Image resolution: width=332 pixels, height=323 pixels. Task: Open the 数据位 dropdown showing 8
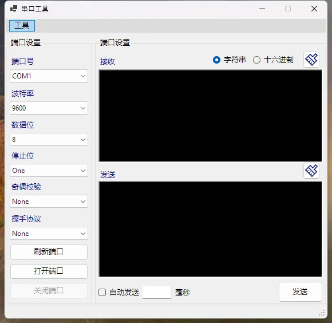[x=49, y=139]
